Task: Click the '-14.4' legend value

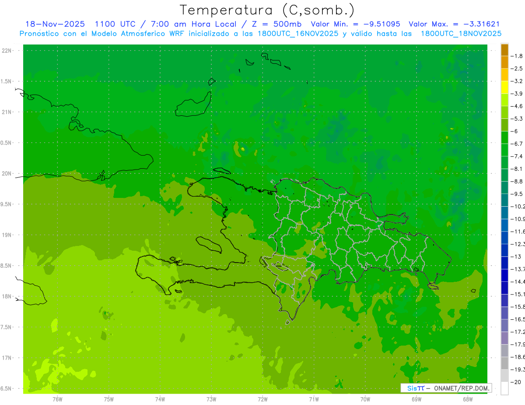Action: coord(518,282)
